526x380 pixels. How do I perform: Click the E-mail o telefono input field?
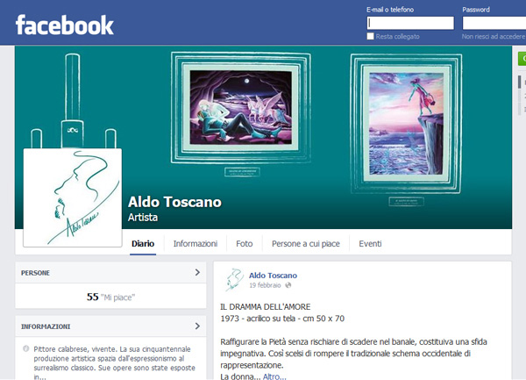(x=410, y=23)
